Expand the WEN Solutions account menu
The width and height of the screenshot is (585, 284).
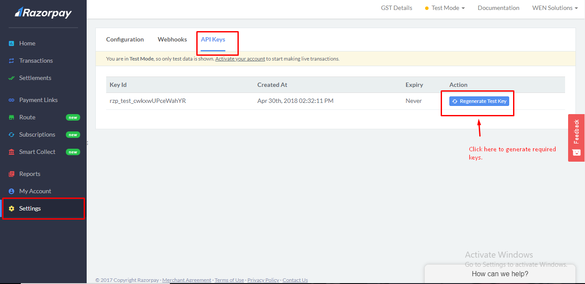tap(555, 8)
